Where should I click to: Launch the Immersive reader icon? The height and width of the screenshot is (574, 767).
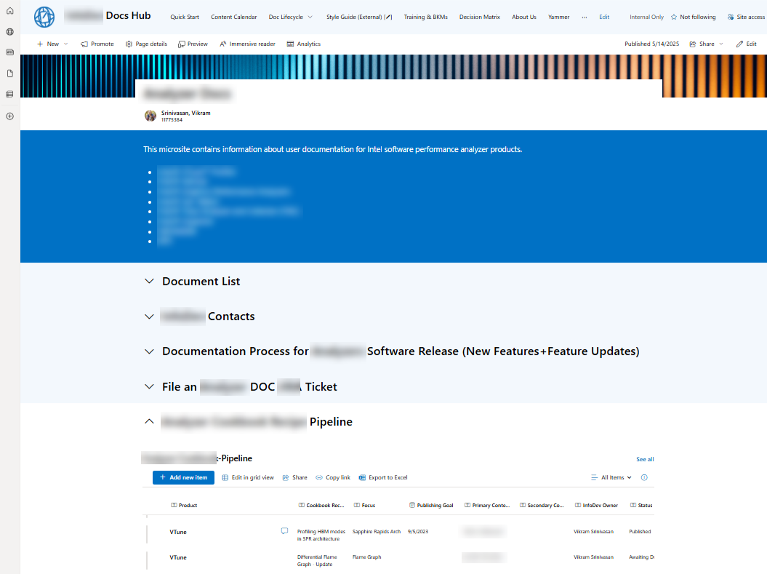[x=223, y=44]
